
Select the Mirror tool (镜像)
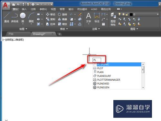point(62,19)
